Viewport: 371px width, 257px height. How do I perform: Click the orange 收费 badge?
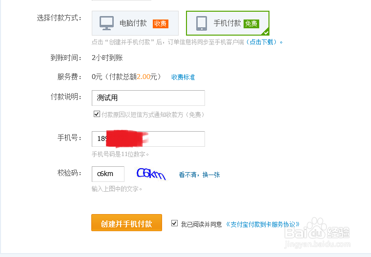[x=161, y=23]
